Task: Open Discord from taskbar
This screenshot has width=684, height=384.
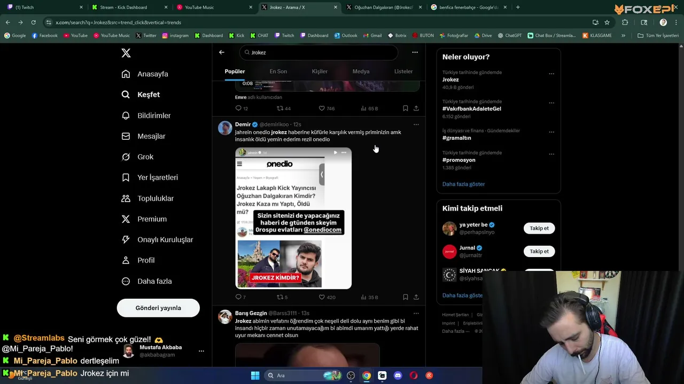Action: click(398, 375)
